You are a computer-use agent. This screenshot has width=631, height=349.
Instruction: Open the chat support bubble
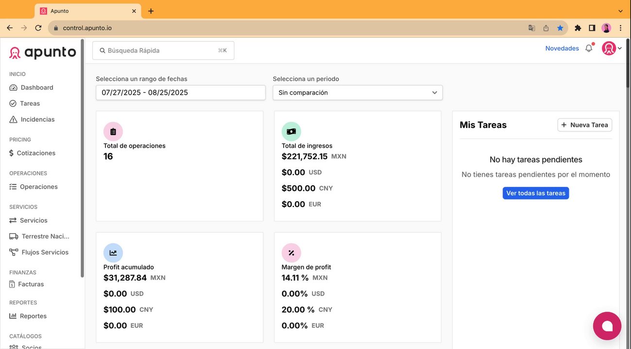click(x=607, y=326)
